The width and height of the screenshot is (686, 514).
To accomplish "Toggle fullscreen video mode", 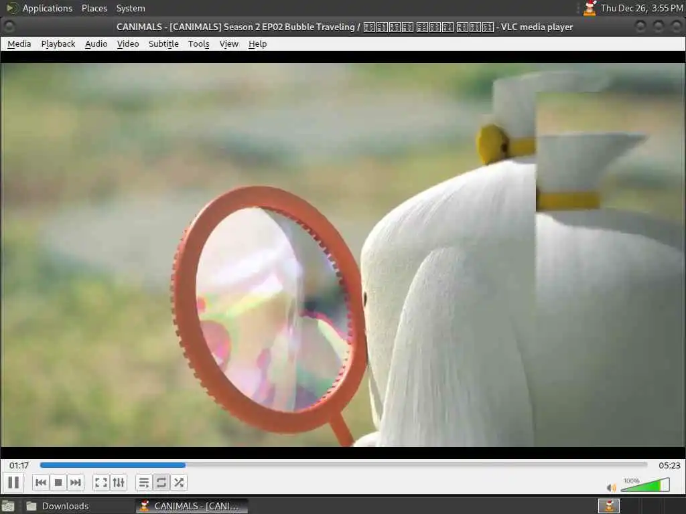I will click(x=101, y=483).
